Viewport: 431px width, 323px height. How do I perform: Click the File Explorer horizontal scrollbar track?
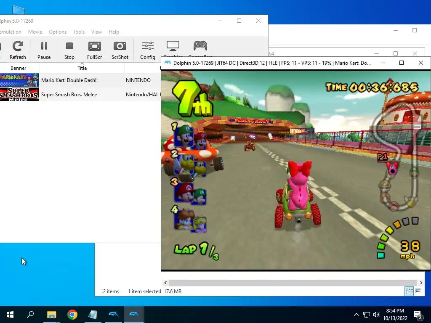click(293, 283)
